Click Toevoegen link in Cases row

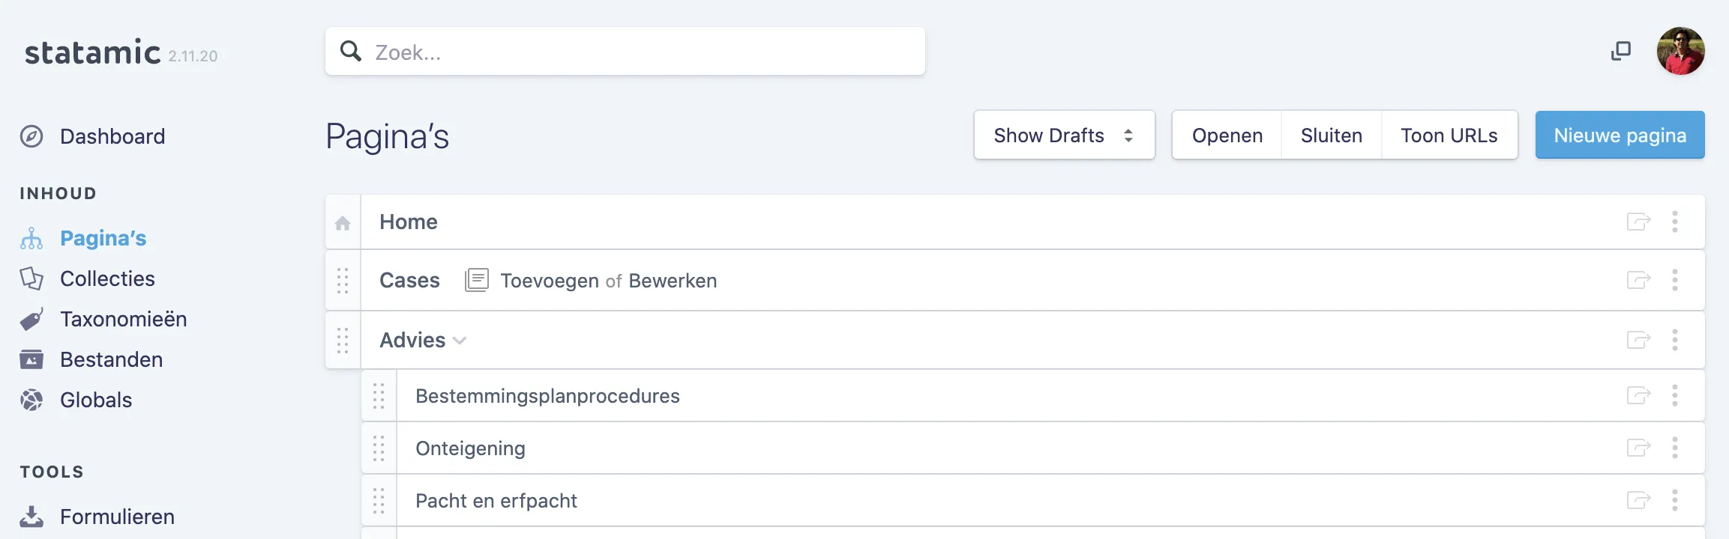550,281
